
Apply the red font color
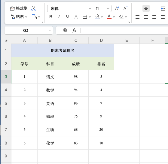click(x=109, y=17)
